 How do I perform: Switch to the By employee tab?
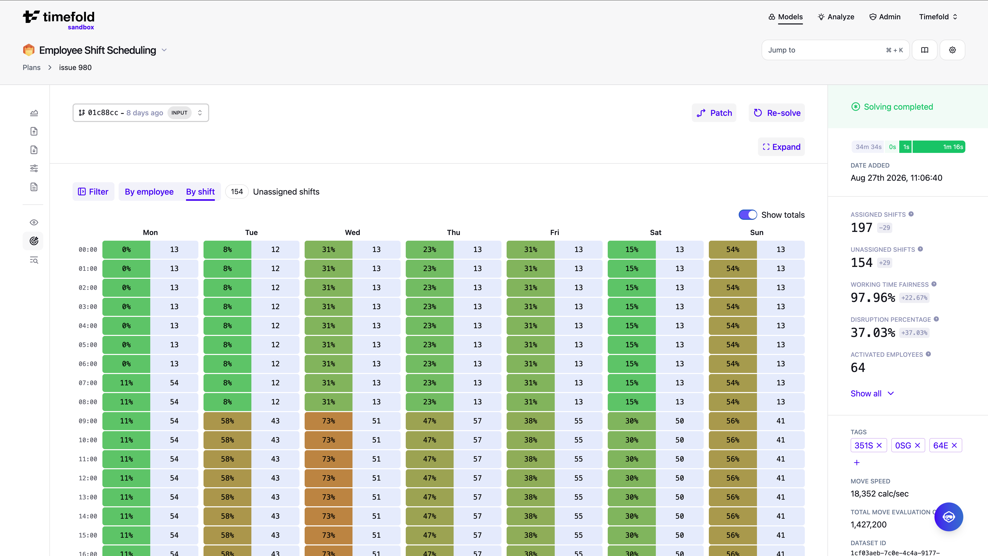point(149,192)
